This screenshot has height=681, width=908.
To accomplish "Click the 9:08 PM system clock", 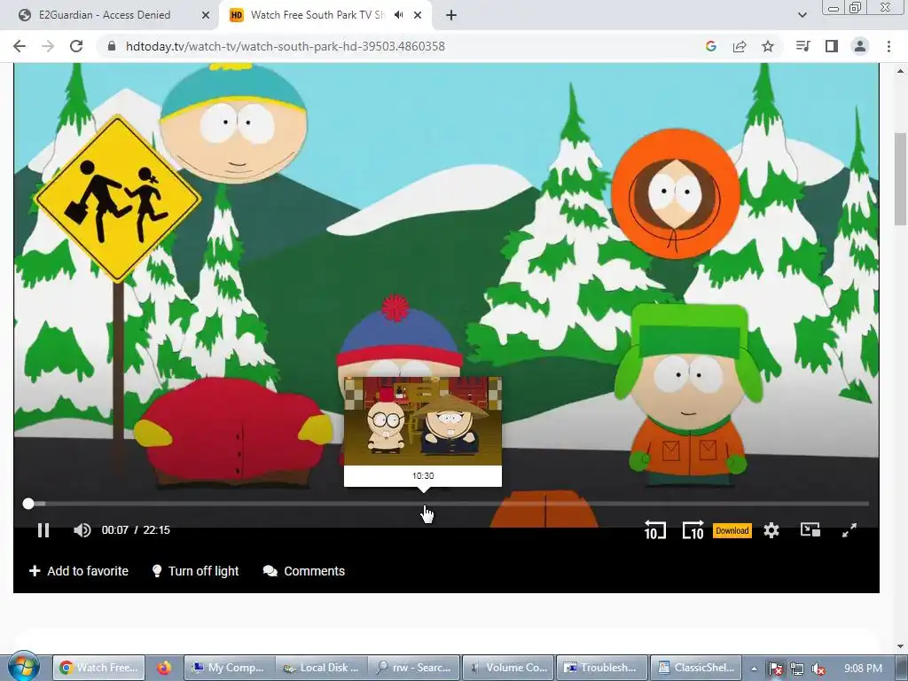I will 863,669.
